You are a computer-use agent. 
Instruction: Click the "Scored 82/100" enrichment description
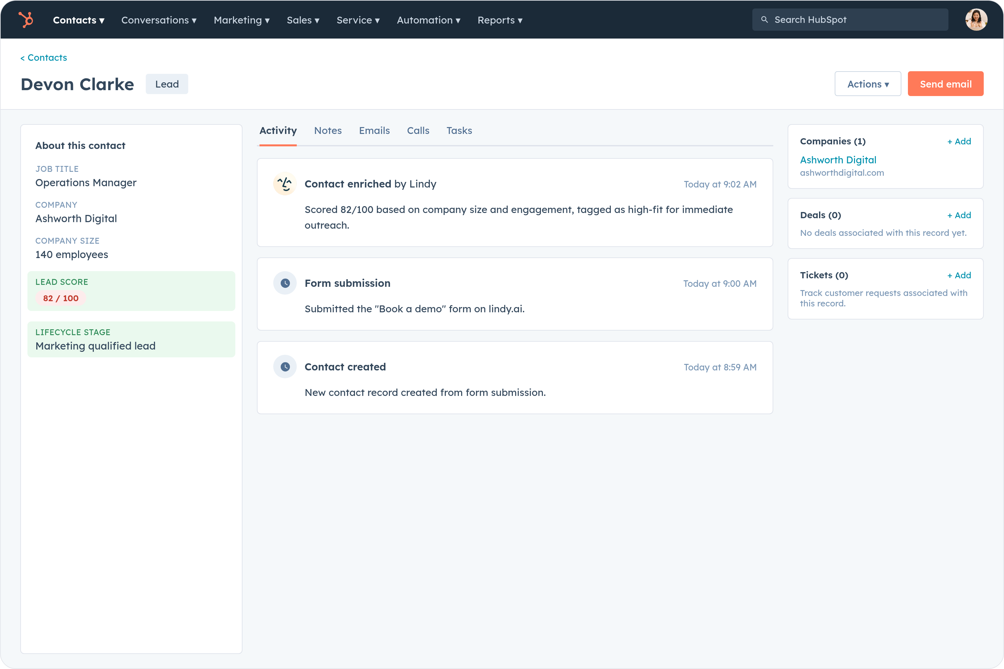coord(519,217)
